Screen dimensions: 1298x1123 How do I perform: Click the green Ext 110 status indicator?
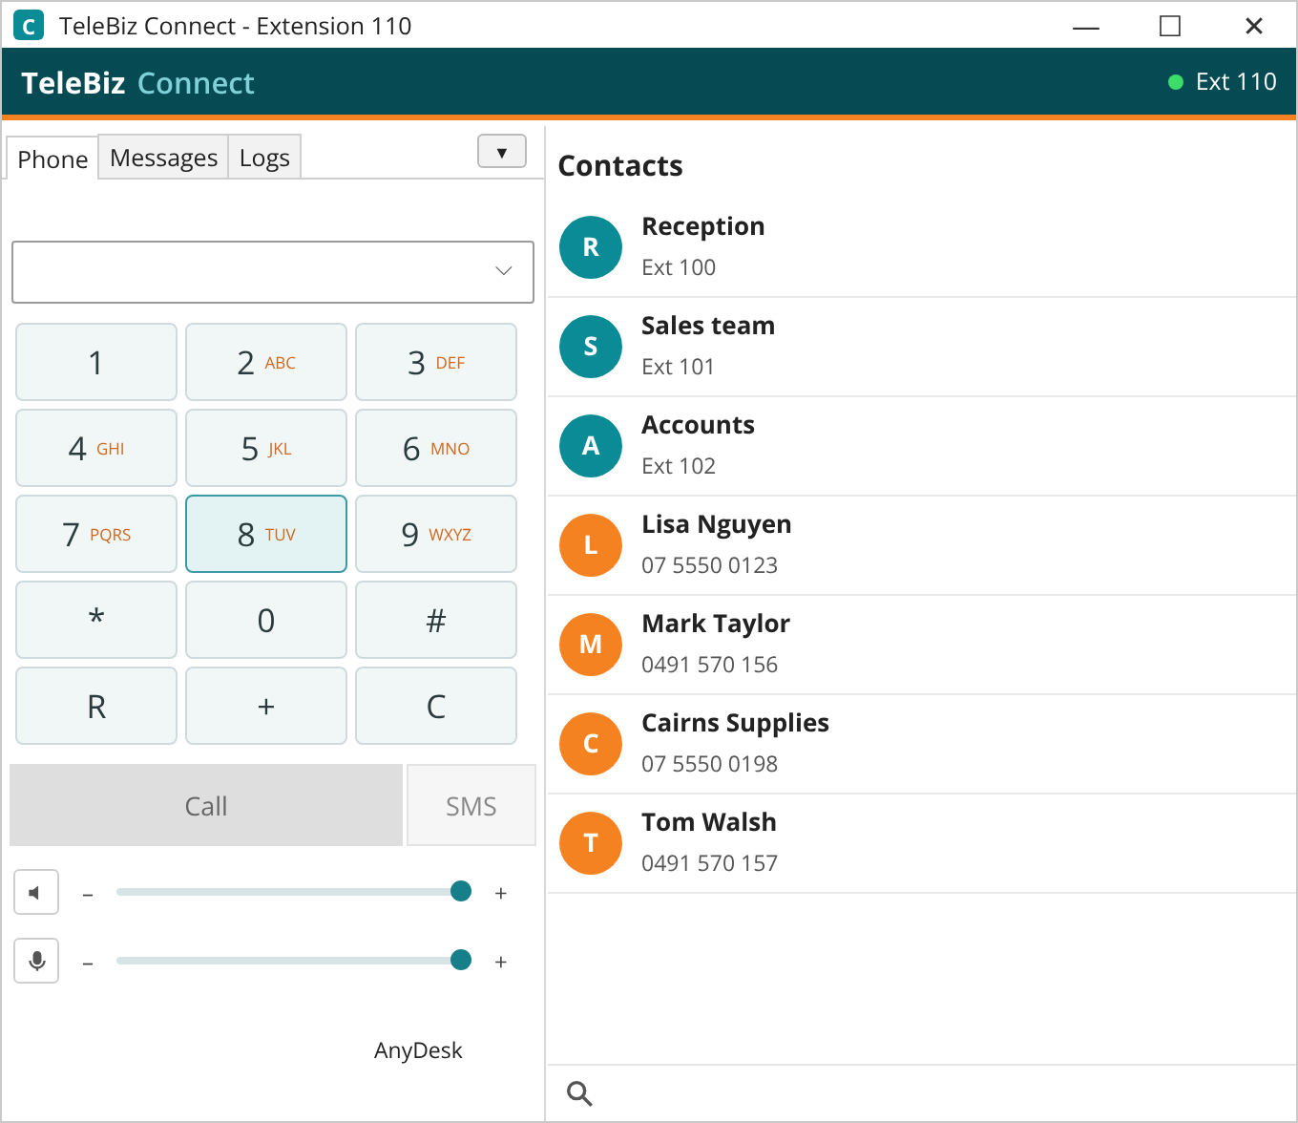click(x=1176, y=82)
